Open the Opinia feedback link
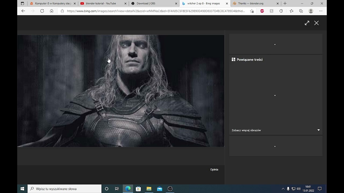Screen dimensions: 344x193 214,169
